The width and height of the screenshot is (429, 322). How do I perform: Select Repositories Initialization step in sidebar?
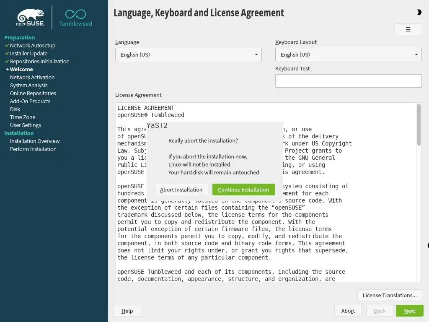(x=40, y=61)
